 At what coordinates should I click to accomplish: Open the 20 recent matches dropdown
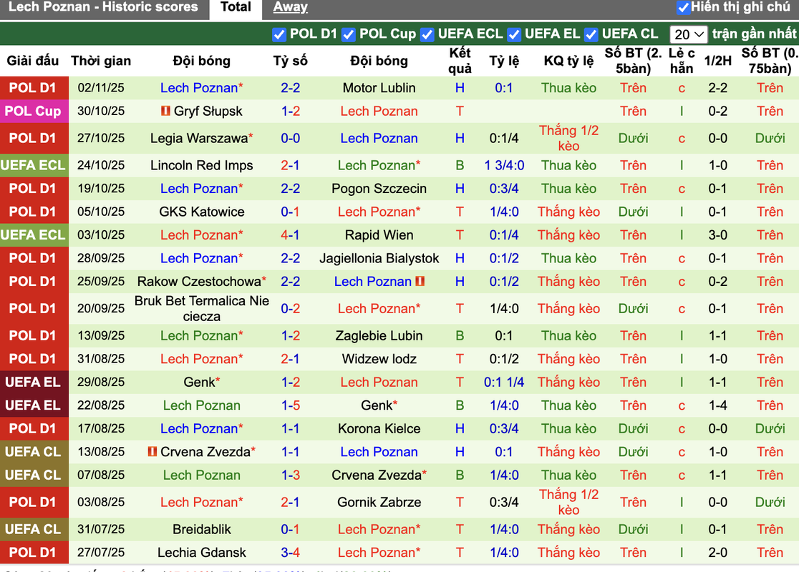[689, 34]
